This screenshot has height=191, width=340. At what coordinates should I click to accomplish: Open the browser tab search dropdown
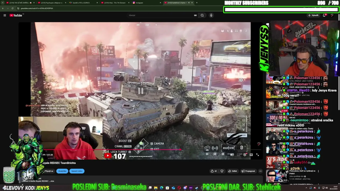point(3,3)
